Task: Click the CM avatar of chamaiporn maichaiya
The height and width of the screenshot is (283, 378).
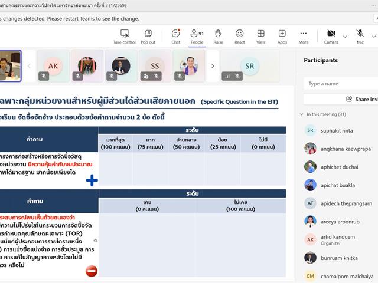Action: (x=310, y=276)
